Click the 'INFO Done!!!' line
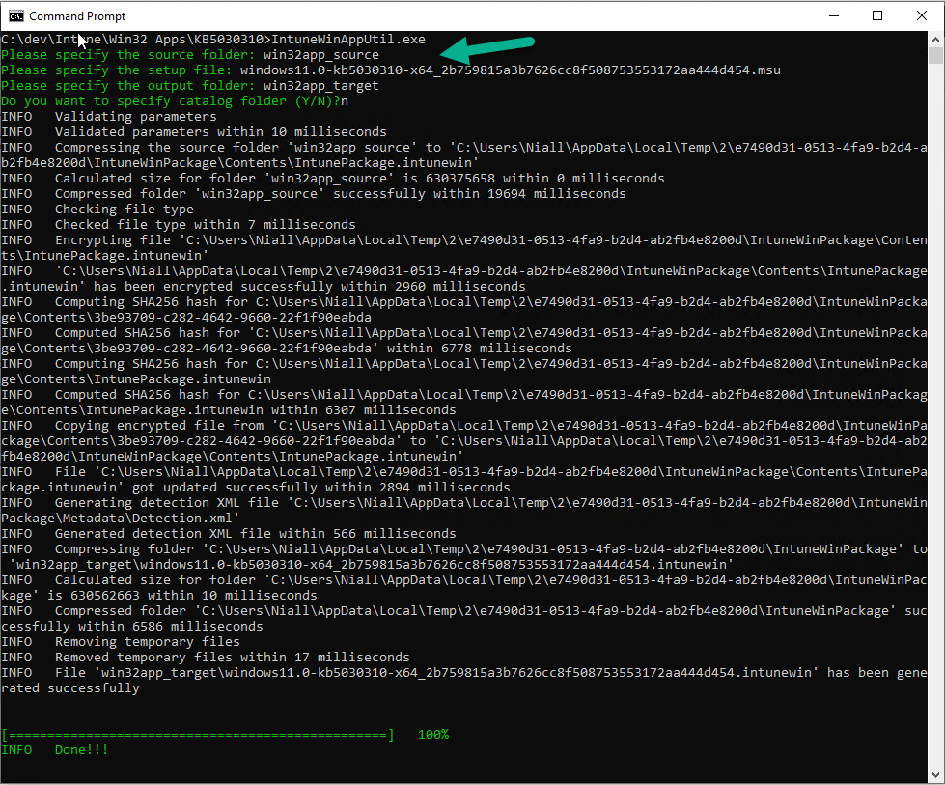Screen dimensions: 945x785 click(55, 750)
